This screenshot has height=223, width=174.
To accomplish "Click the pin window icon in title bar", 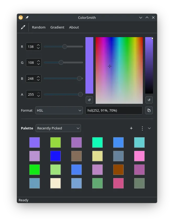I will click(x=27, y=18).
